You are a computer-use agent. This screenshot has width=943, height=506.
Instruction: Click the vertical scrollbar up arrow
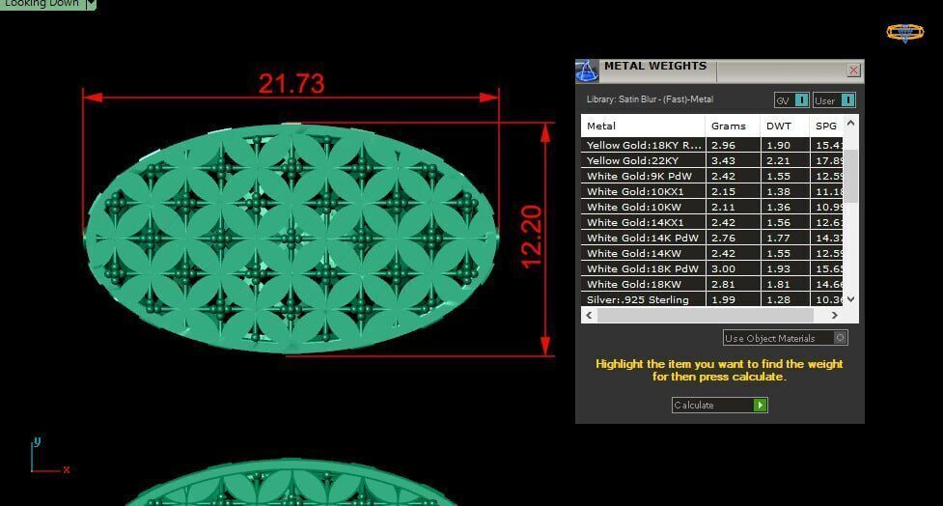tap(850, 123)
